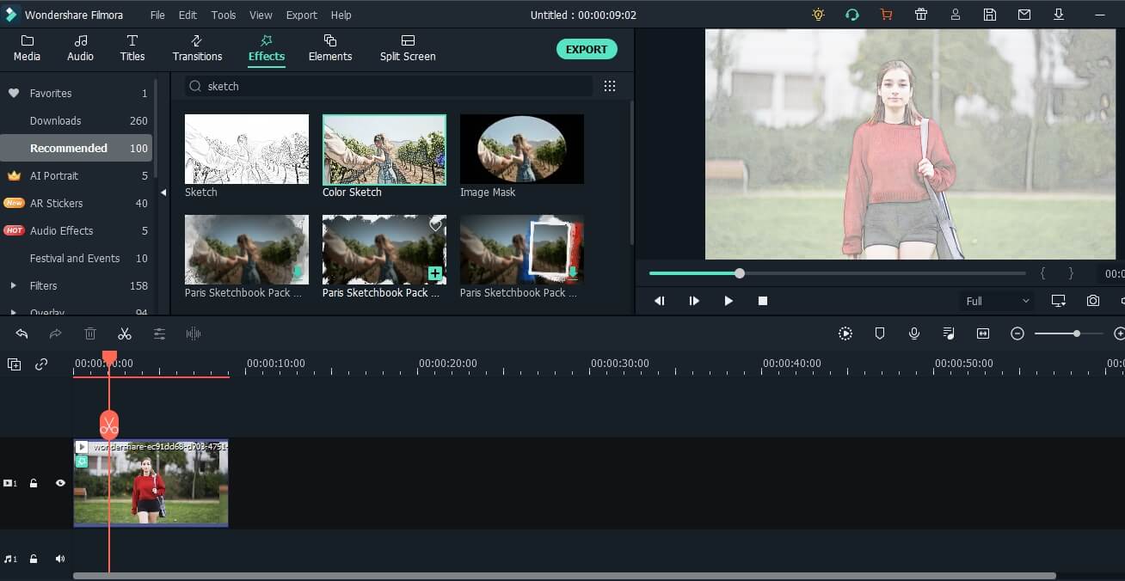The image size is (1125, 581).
Task: Expand the Filters category arrow
Action: 13,285
